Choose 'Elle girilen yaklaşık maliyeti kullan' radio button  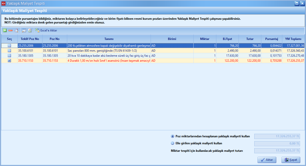tap(172, 143)
